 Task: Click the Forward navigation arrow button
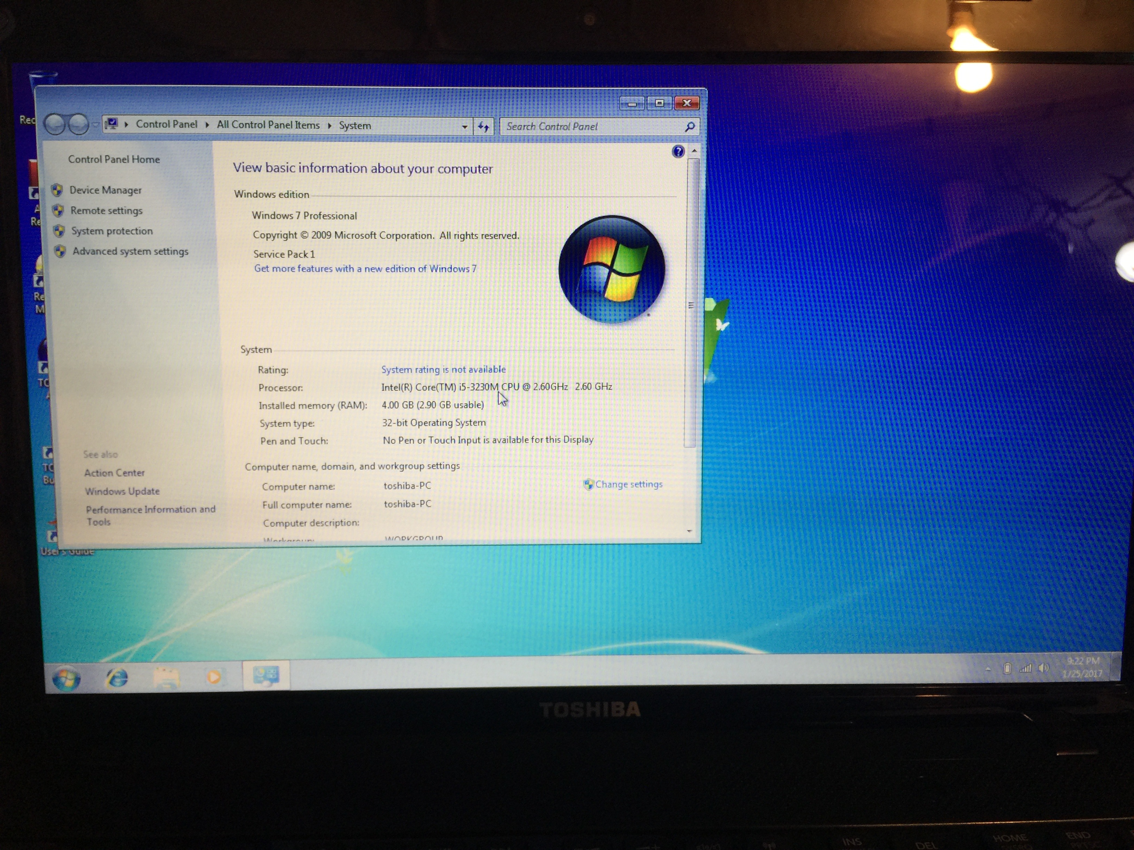pyautogui.click(x=78, y=124)
